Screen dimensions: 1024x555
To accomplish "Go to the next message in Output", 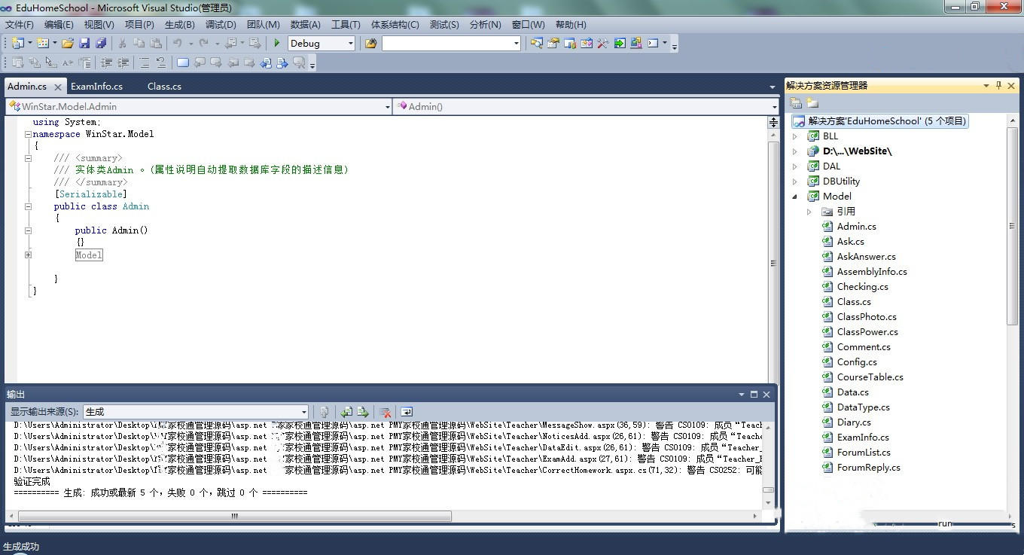I will (363, 412).
